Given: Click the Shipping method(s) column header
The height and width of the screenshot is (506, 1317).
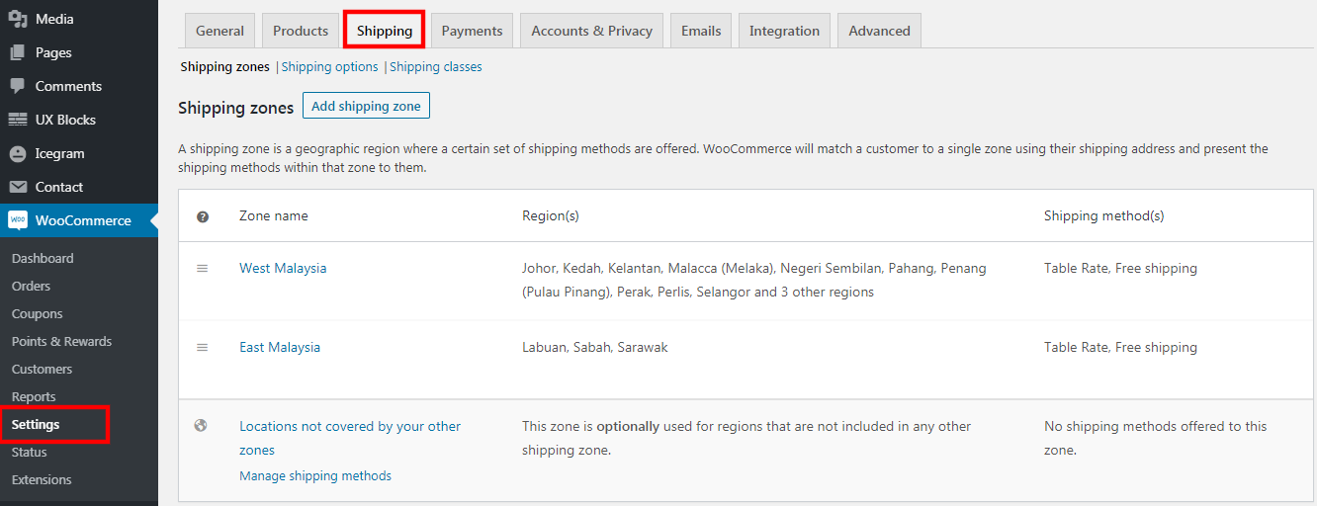Looking at the screenshot, I should click(1104, 215).
